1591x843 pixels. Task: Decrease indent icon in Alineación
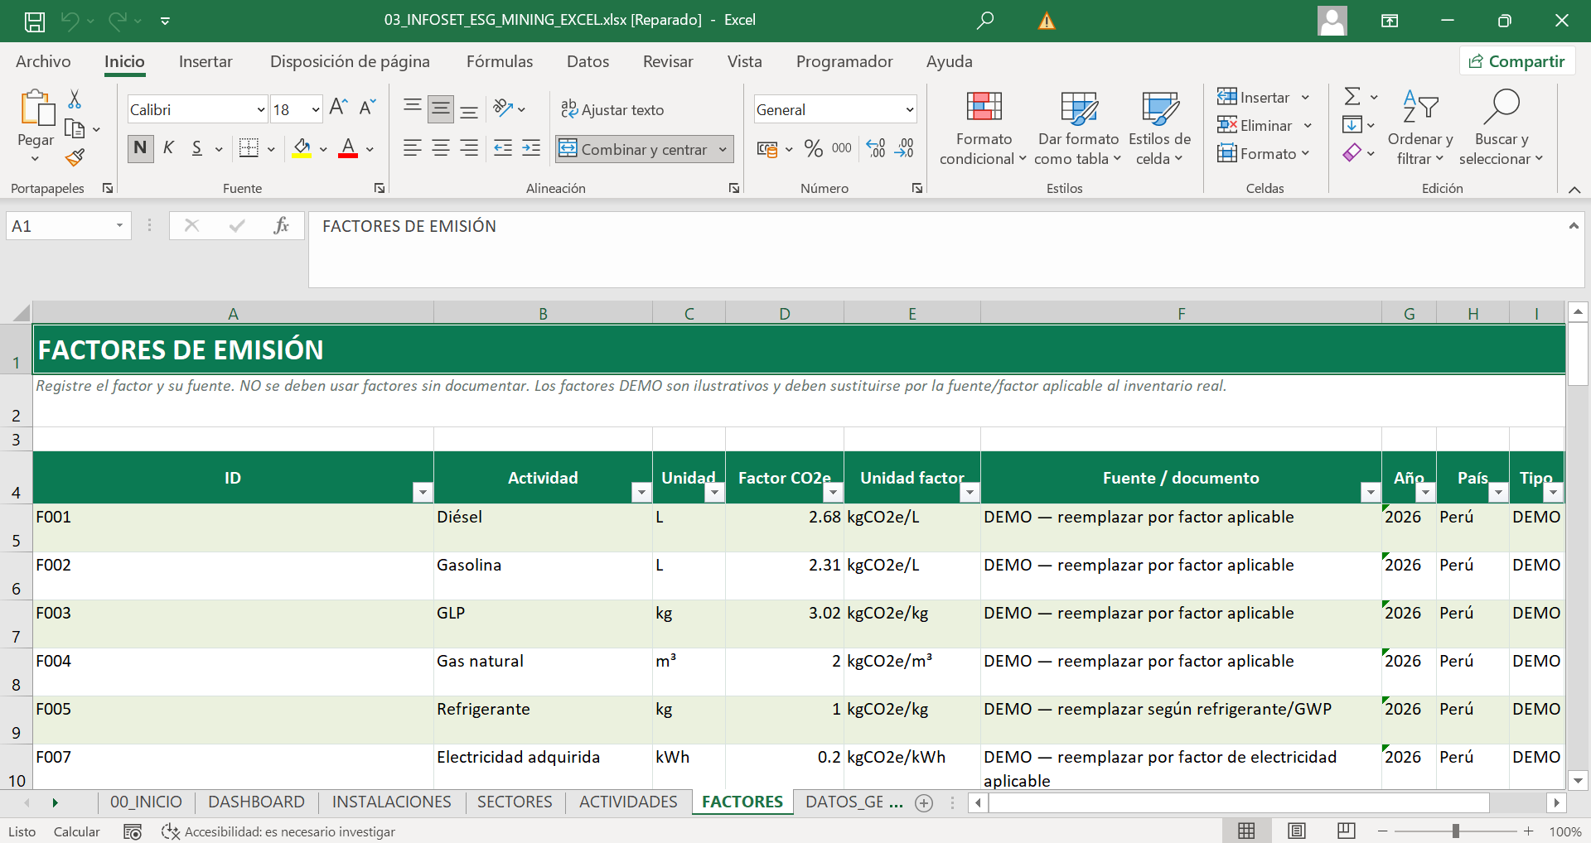pyautogui.click(x=503, y=148)
